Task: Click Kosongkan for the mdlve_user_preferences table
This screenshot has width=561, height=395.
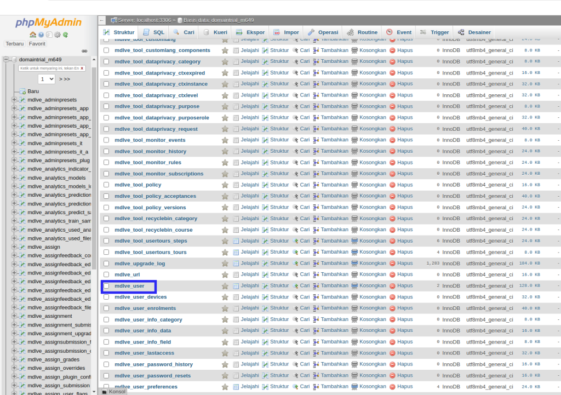Action: 372,386
